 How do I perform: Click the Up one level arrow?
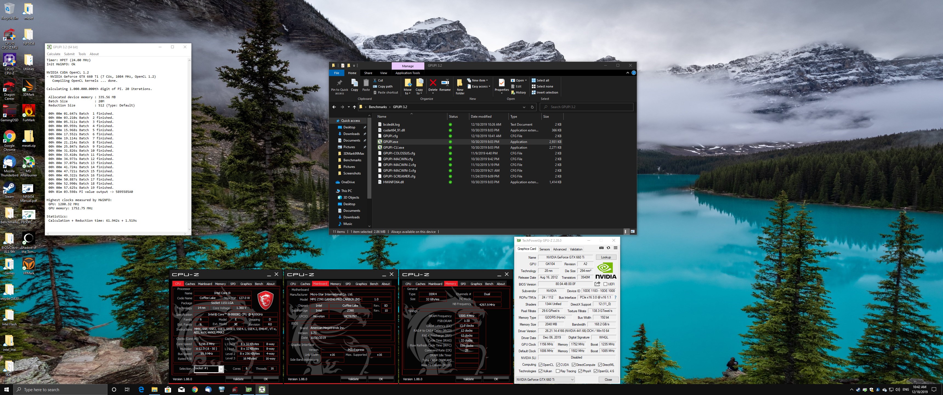(354, 107)
